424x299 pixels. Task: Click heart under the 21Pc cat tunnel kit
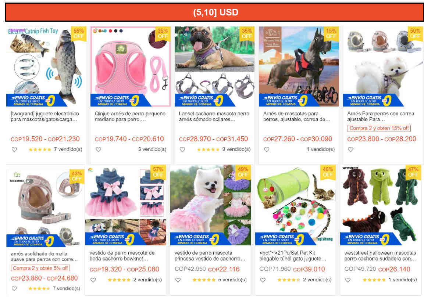[263, 280]
